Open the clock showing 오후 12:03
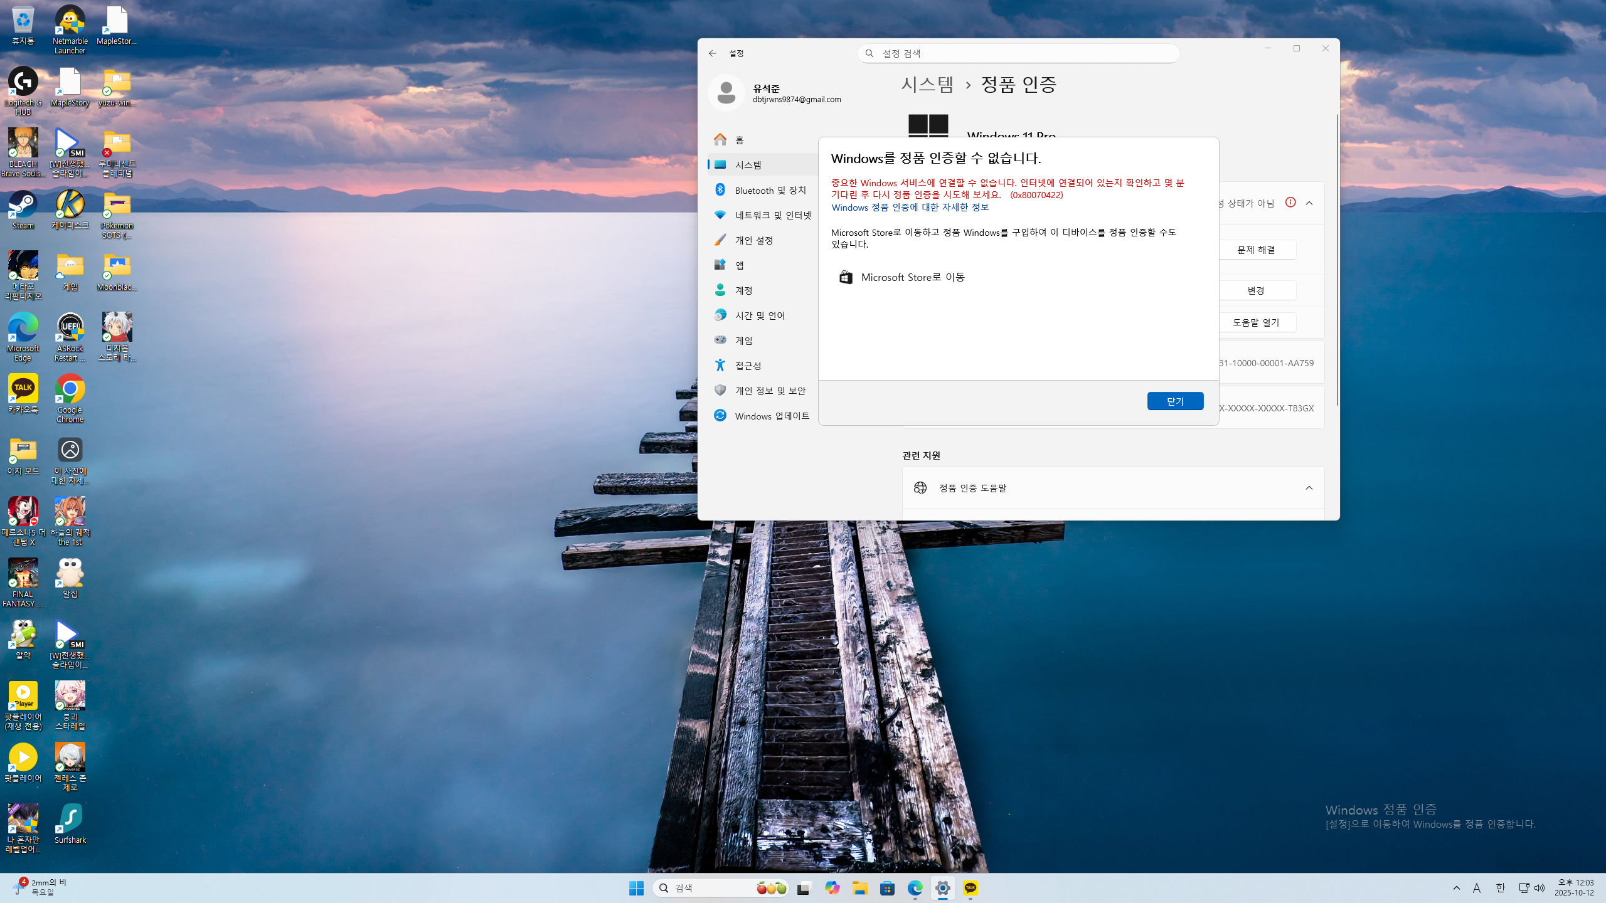Image resolution: width=1606 pixels, height=903 pixels. (x=1575, y=888)
